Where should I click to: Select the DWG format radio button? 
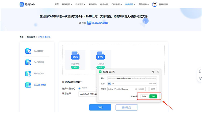79,88
